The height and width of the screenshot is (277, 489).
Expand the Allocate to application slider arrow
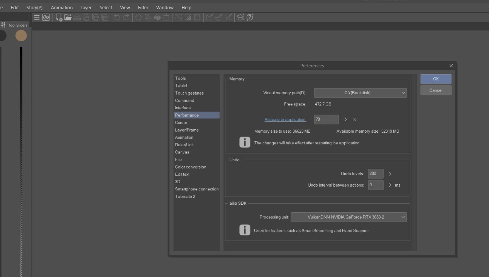click(345, 120)
